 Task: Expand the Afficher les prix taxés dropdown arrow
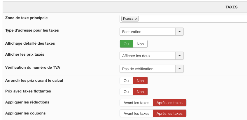[x=179, y=56]
